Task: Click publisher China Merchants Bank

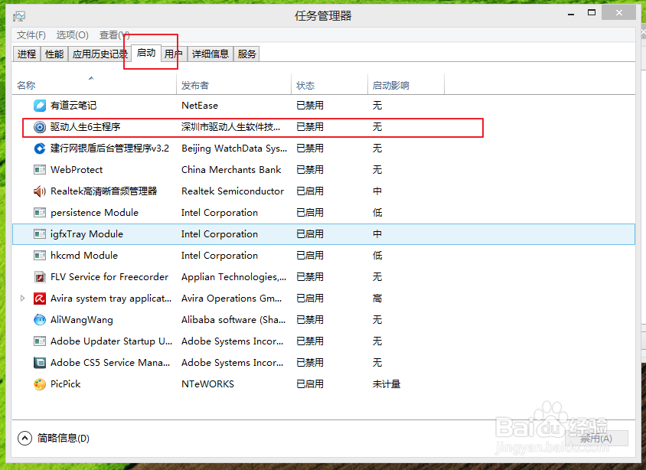Action: pos(231,170)
